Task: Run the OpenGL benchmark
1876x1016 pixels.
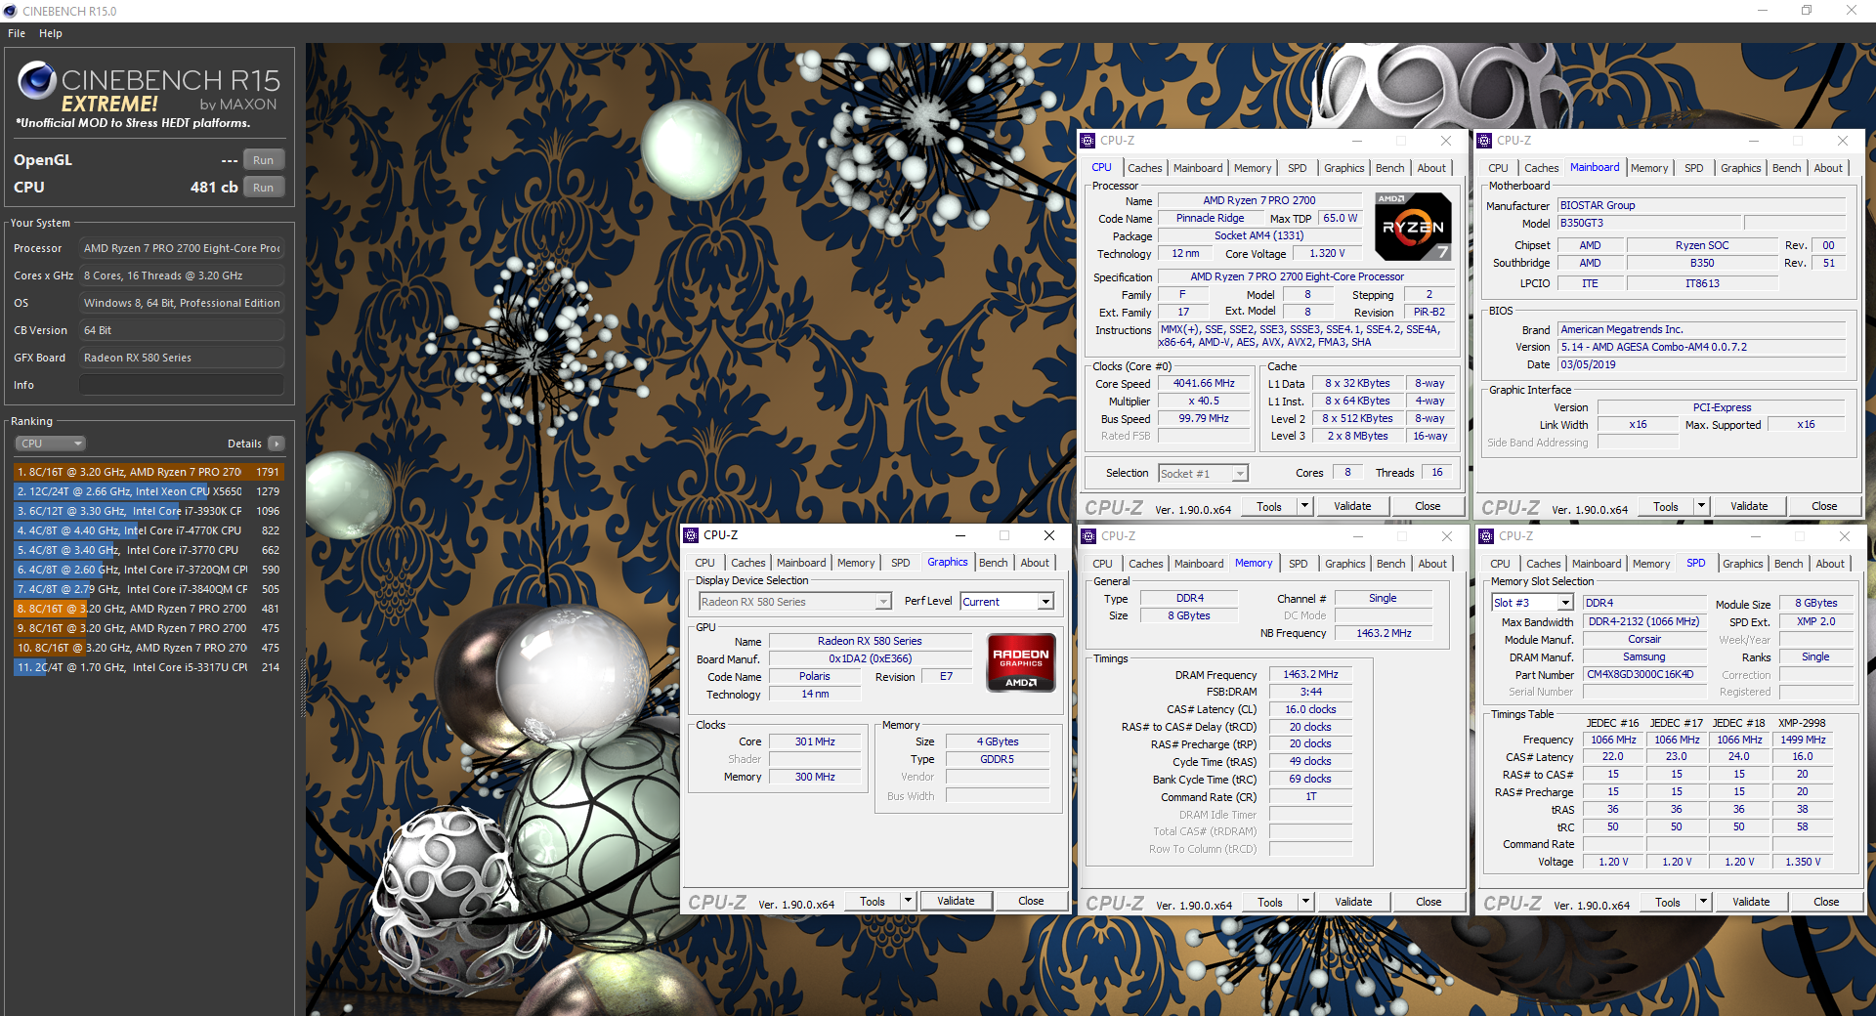Action: (264, 160)
